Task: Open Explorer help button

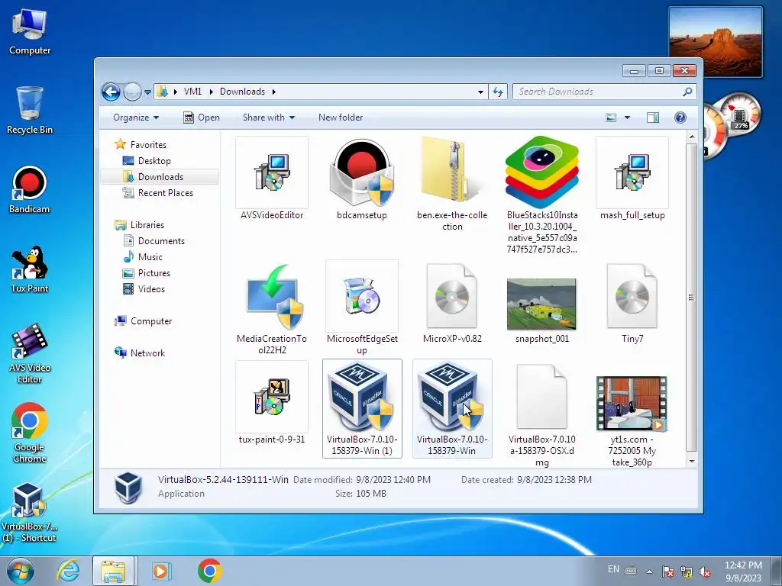Action: point(680,118)
